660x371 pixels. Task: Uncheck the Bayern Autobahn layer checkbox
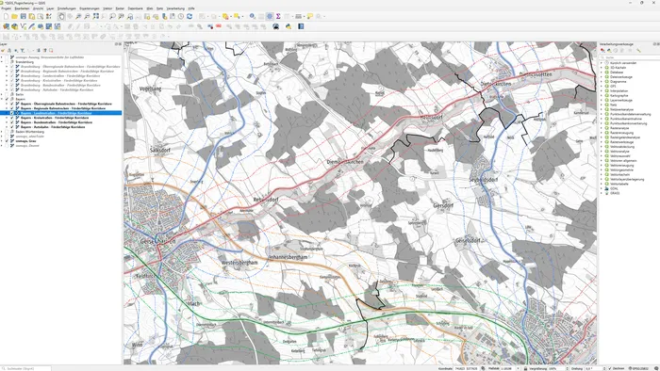click(11, 127)
